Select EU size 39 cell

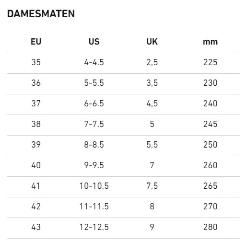pyautogui.click(x=36, y=145)
